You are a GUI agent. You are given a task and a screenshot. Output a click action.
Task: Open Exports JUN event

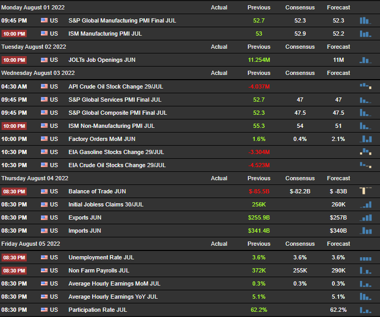pos(84,217)
